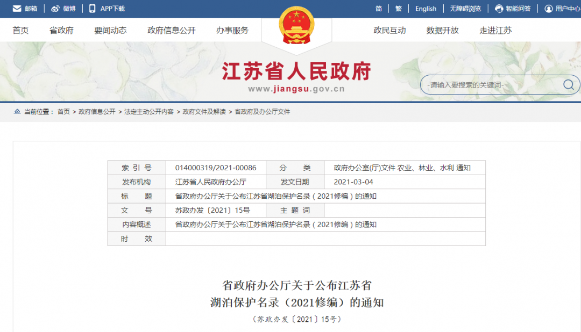Select the 要闻动态 navigation item
This screenshot has width=581, height=332.
coord(110,31)
